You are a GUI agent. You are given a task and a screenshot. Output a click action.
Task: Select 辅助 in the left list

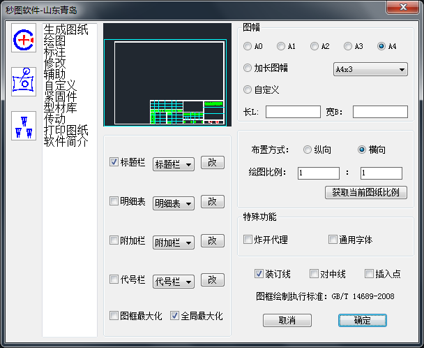[55, 74]
